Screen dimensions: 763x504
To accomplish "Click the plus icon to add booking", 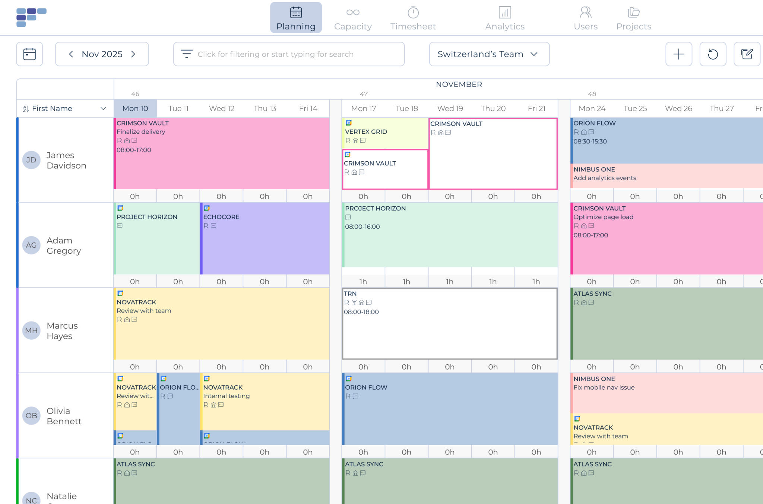I will pyautogui.click(x=678, y=54).
